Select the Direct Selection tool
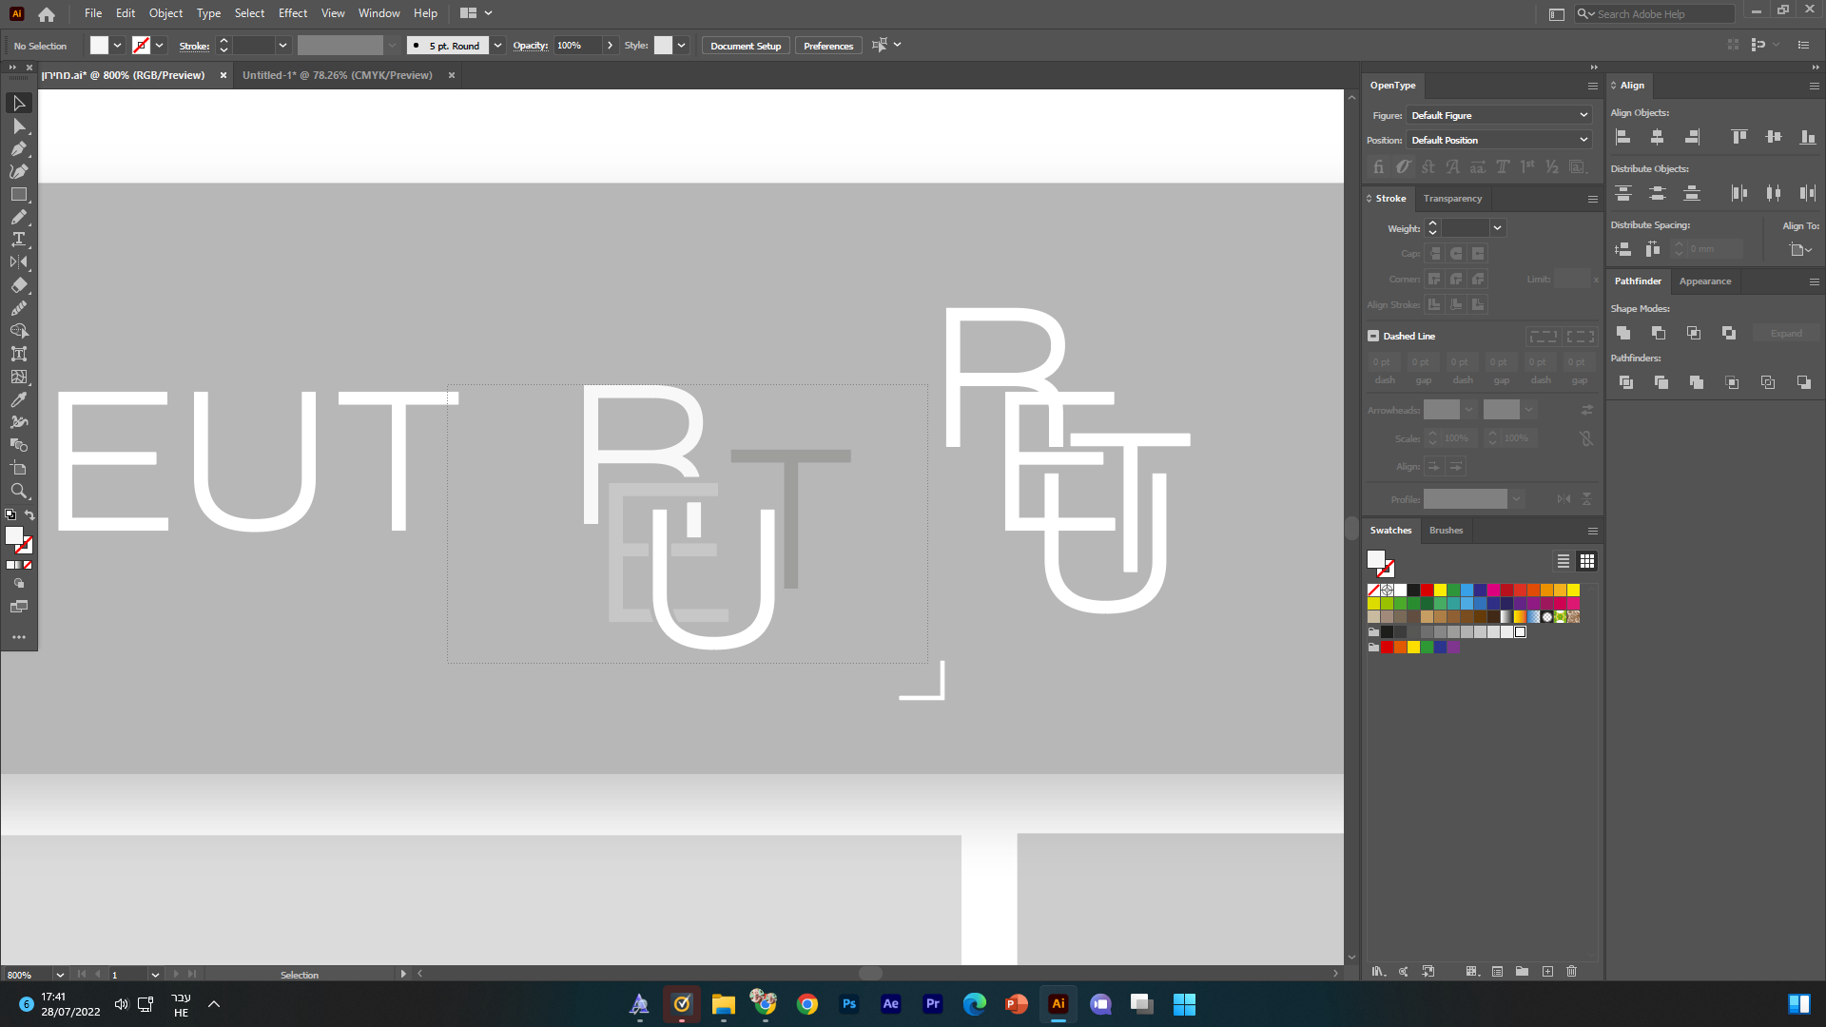Viewport: 1826px width, 1027px height. [x=18, y=126]
